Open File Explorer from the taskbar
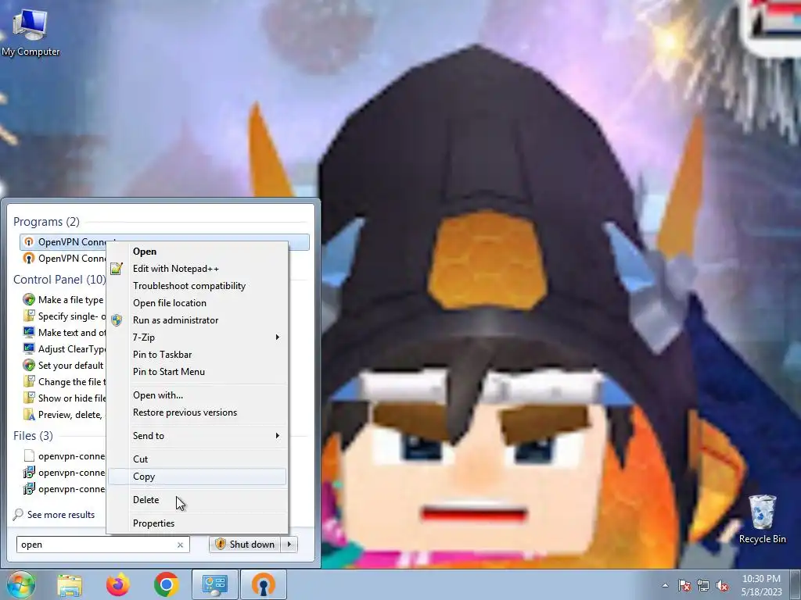Viewport: 801px width, 600px height. [x=70, y=584]
